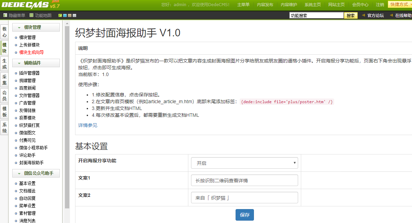Screen dimensions: 412x223
Task: Select the blue skin color swatch
Action: [65, 16]
